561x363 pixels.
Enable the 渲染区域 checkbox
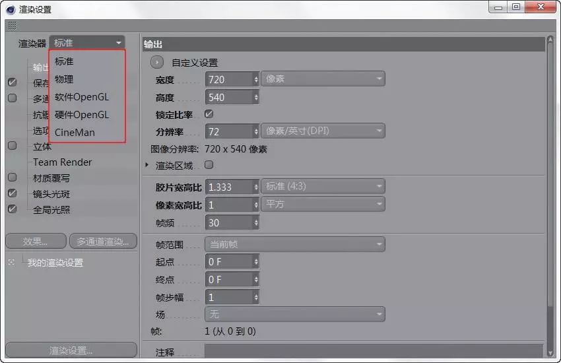tap(209, 165)
